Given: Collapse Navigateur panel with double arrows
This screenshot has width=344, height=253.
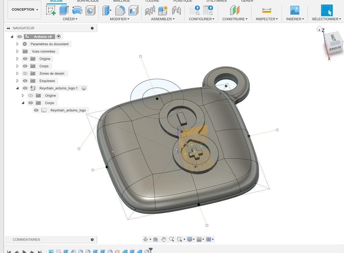Looking at the screenshot, I should pos(8,28).
